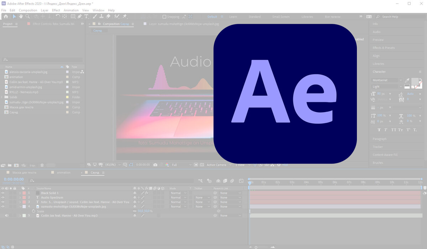Select the Pen tool
This screenshot has width=427, height=249.
(80, 16)
